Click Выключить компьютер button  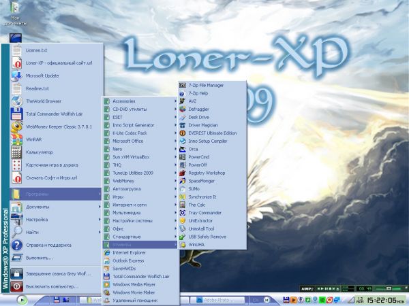click(54, 286)
